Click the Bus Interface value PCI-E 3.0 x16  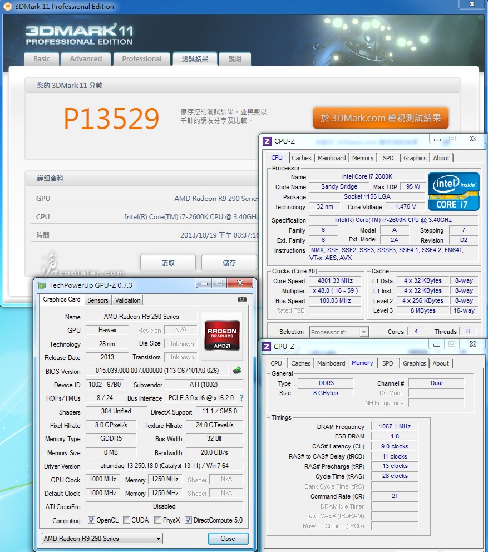tap(201, 398)
